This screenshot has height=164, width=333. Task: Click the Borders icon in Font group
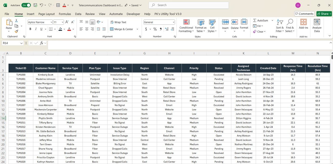pyautogui.click(x=51, y=29)
